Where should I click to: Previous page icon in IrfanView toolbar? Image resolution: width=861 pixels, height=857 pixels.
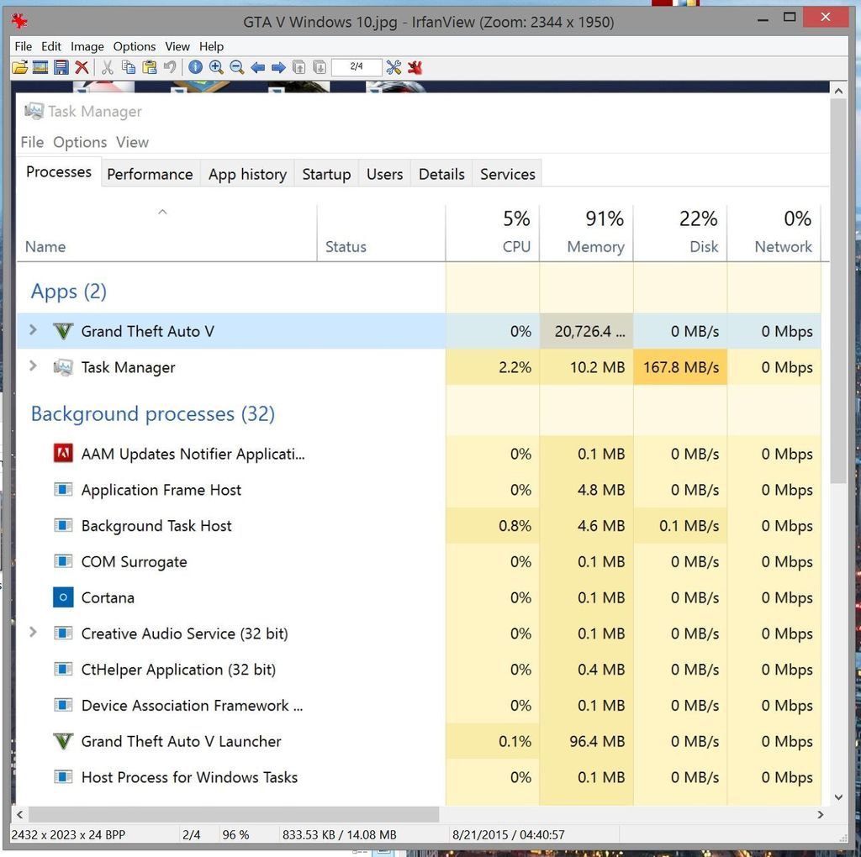pyautogui.click(x=298, y=67)
